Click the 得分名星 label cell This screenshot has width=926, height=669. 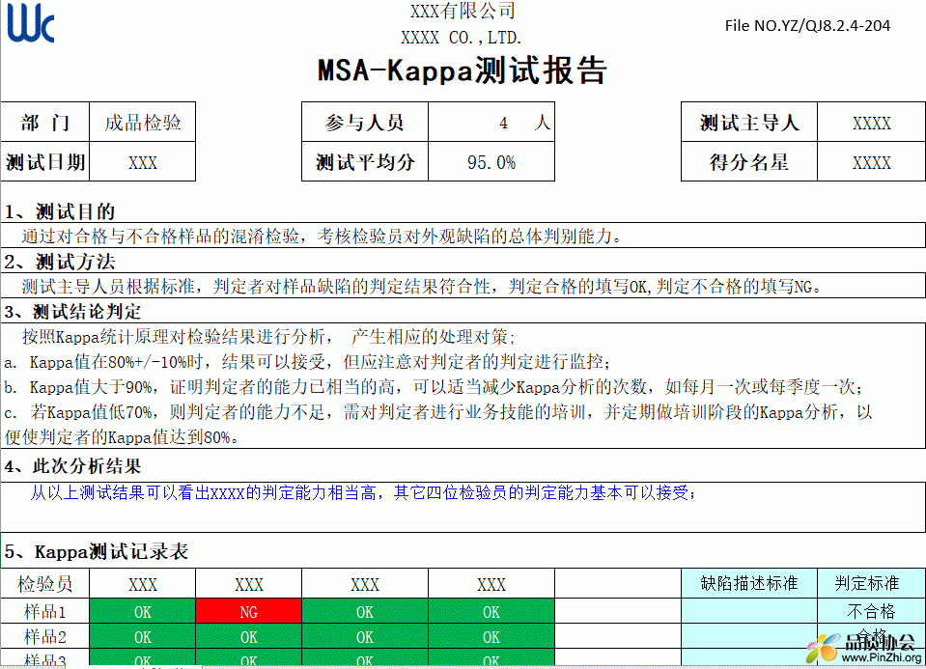pos(749,162)
